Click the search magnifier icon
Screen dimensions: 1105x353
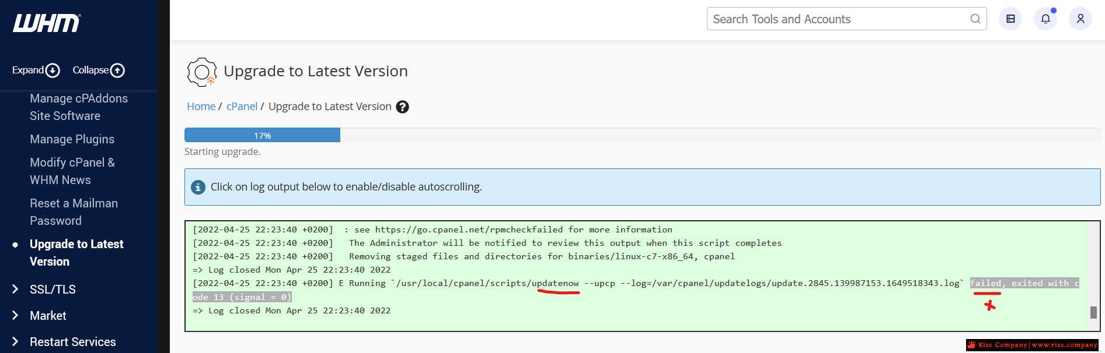click(x=975, y=19)
